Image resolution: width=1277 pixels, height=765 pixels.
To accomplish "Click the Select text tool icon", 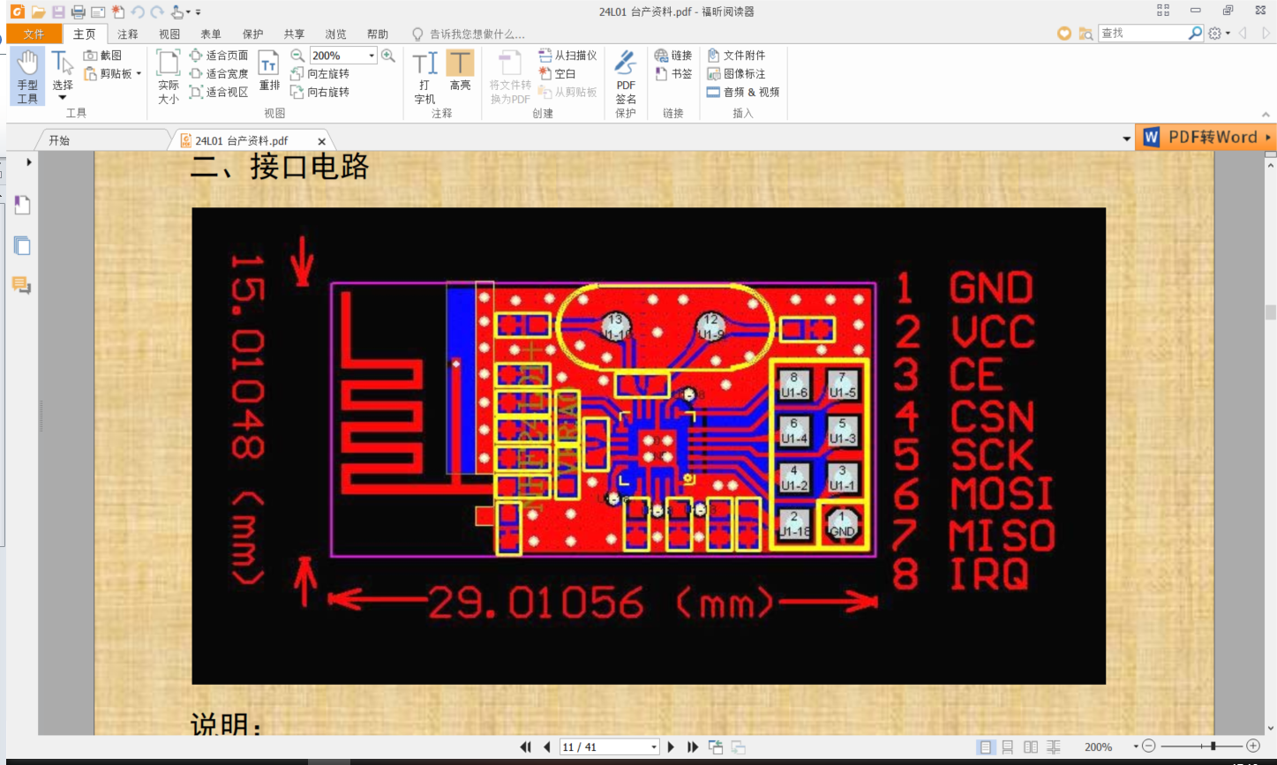I will (62, 64).
